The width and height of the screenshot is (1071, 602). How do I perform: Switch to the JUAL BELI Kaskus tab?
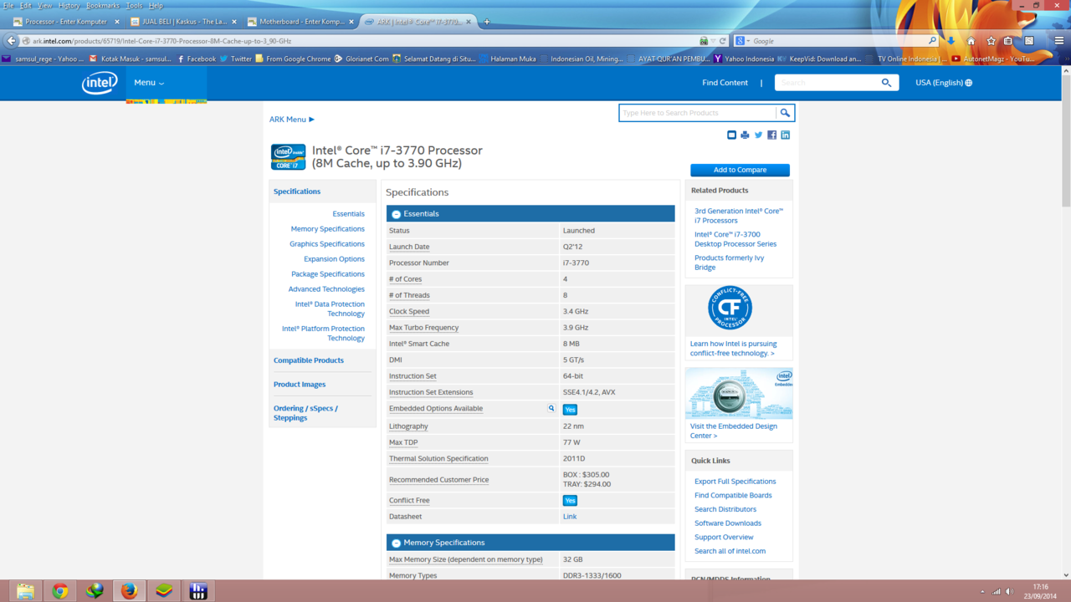click(x=183, y=22)
